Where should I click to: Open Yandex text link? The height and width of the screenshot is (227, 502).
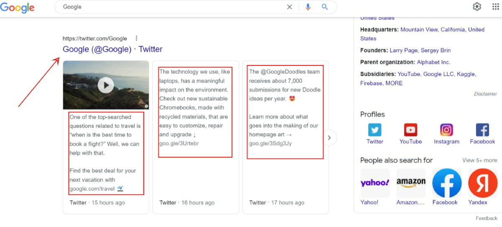coord(478,202)
